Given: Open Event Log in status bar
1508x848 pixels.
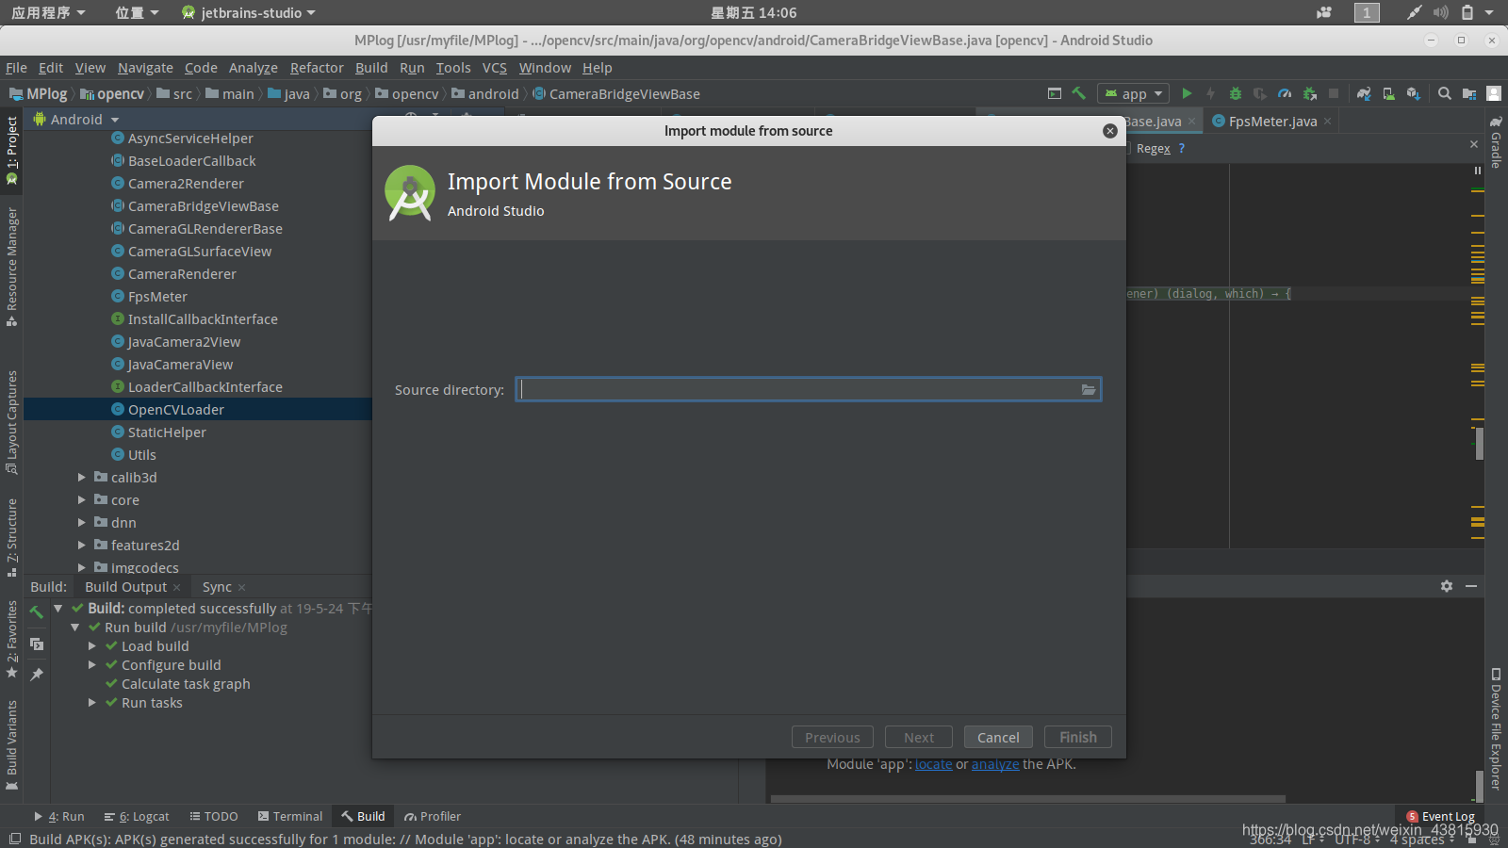Looking at the screenshot, I should 1440,817.
